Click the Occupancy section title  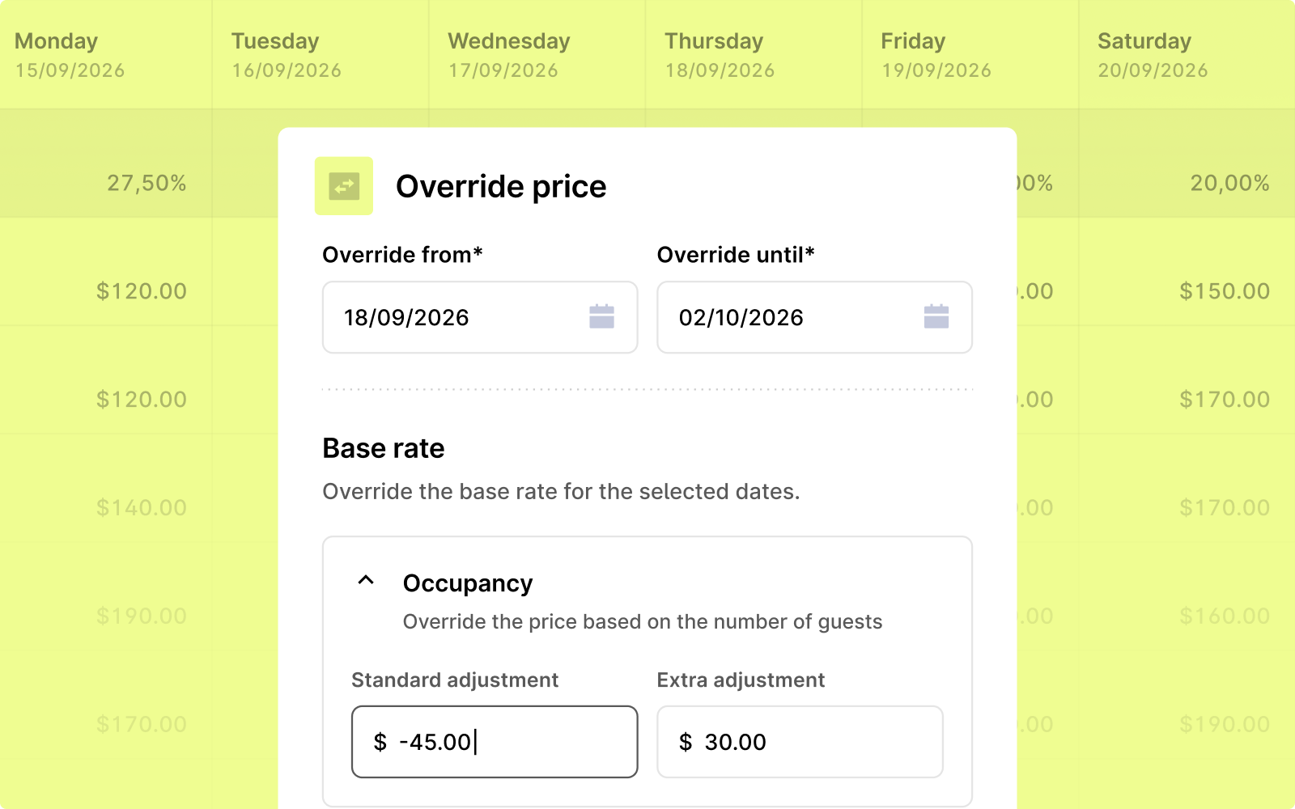tap(468, 583)
